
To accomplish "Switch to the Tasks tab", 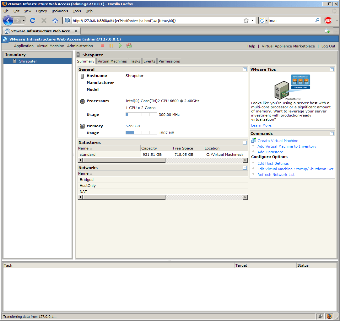I will tap(135, 61).
